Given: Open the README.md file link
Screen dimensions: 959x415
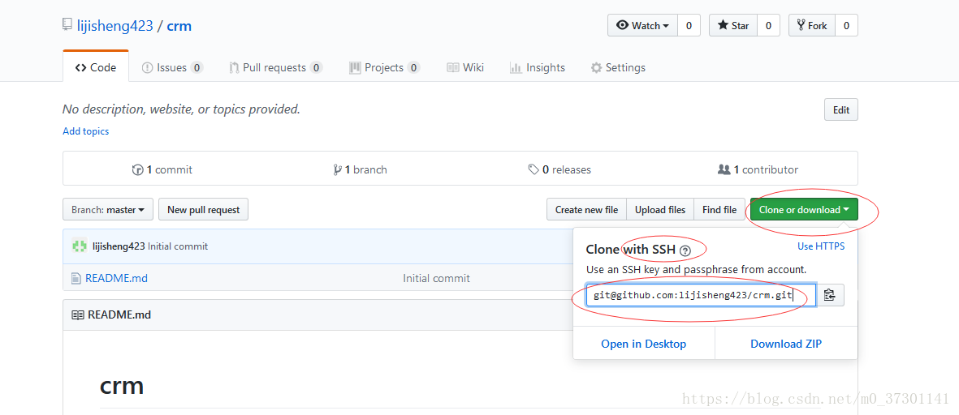Looking at the screenshot, I should pyautogui.click(x=116, y=278).
